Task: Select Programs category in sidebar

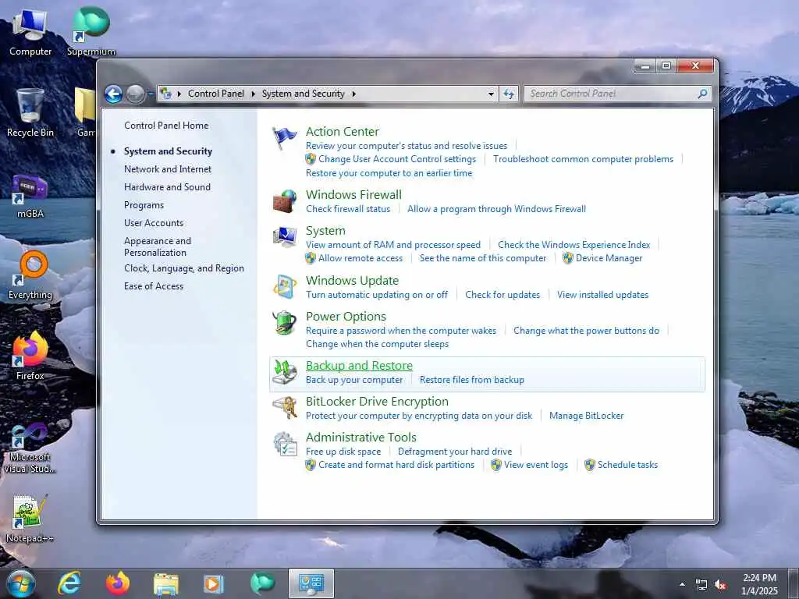Action: point(144,205)
